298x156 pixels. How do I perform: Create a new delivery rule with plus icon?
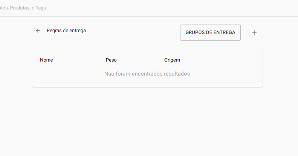254,33
